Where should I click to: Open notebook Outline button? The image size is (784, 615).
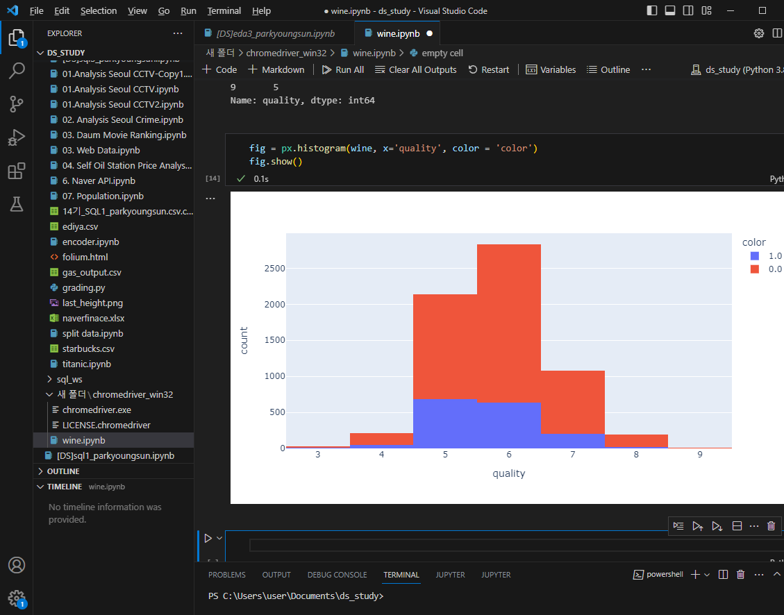click(608, 69)
